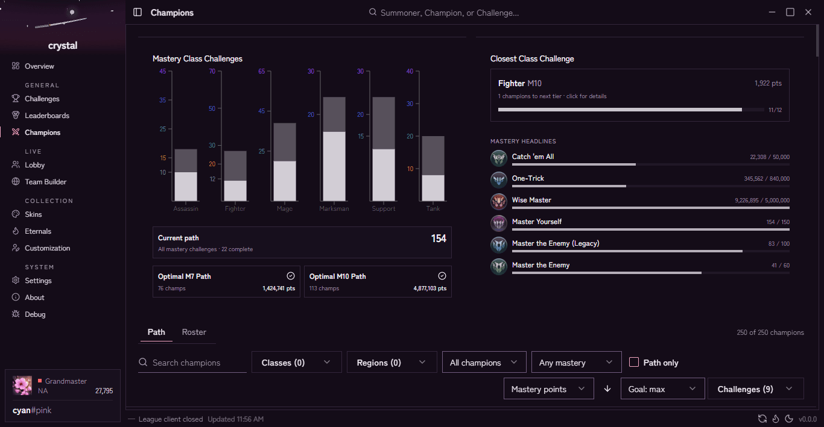
Task: Click the Team Builder globe icon
Action: [x=16, y=182]
